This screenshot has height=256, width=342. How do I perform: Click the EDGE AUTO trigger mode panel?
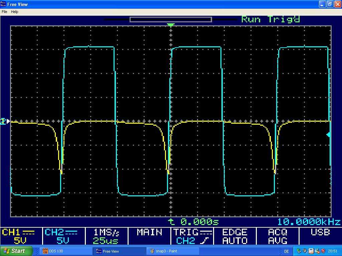tap(235, 236)
